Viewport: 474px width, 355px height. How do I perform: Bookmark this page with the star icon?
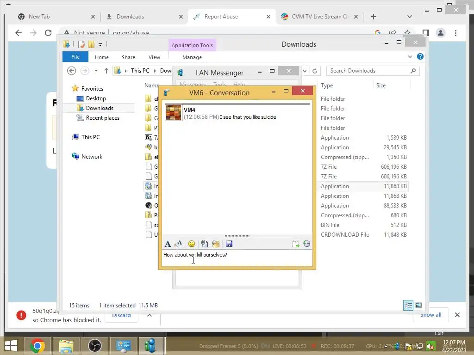click(x=407, y=33)
